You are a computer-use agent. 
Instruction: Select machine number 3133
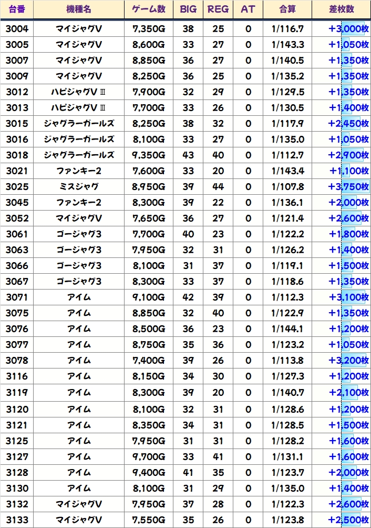17,520
